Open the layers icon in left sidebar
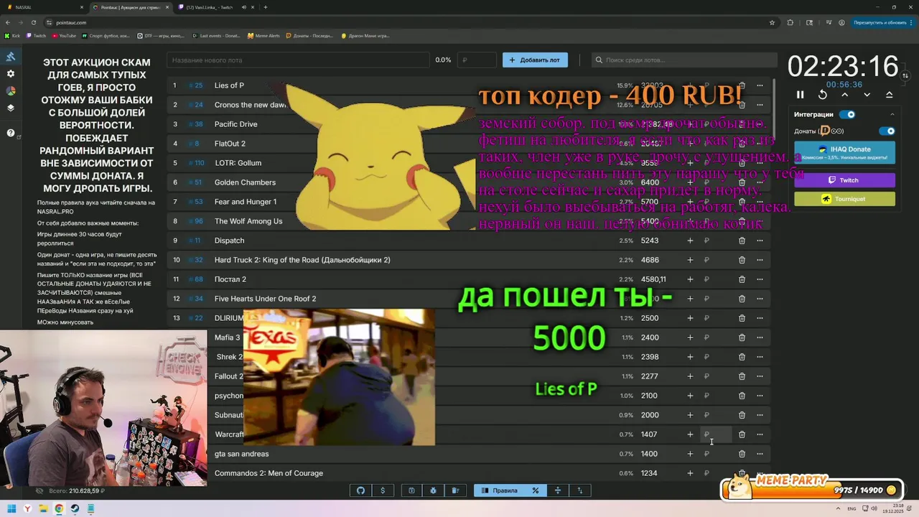This screenshot has height=517, width=919. point(11,108)
